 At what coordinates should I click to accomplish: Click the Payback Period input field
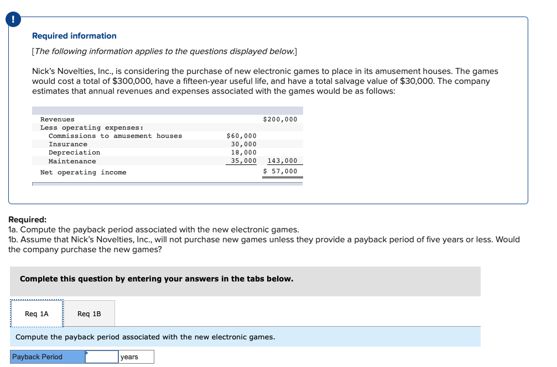[101, 357]
